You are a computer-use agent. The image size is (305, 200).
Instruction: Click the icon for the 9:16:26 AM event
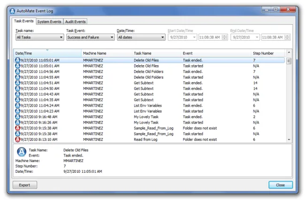tap(17, 122)
